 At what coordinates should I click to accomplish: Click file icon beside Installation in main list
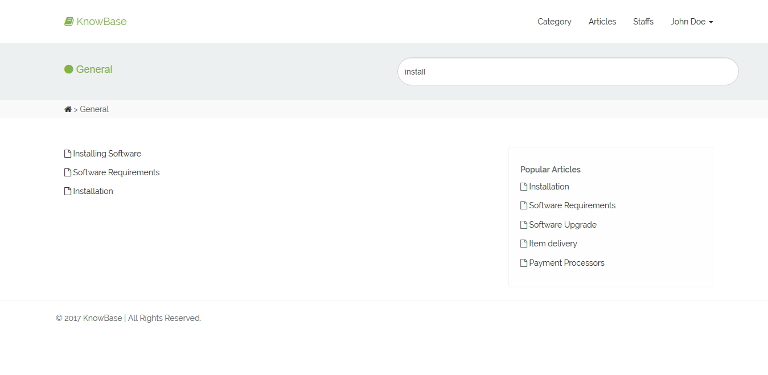point(68,191)
